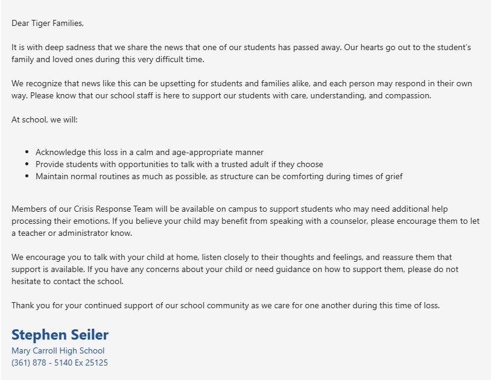Viewport: 491px width, 380px height.
Task: Click the opening 'deep sadness' paragraph
Action: (241, 53)
